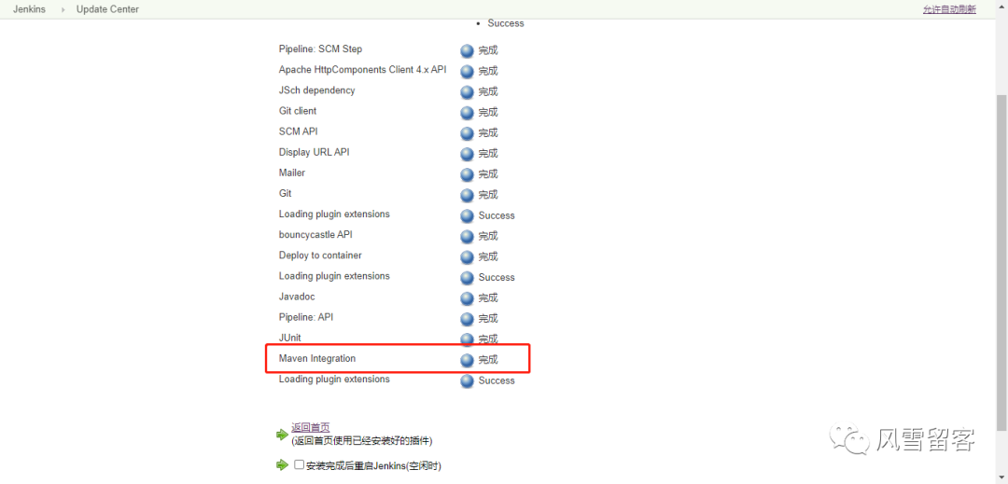Click the blue status ball for Pipeline: SCM Step
1008x484 pixels.
[468, 51]
